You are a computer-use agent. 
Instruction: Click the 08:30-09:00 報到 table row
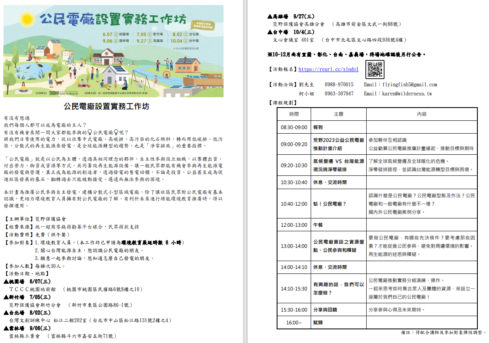[x=377, y=127]
